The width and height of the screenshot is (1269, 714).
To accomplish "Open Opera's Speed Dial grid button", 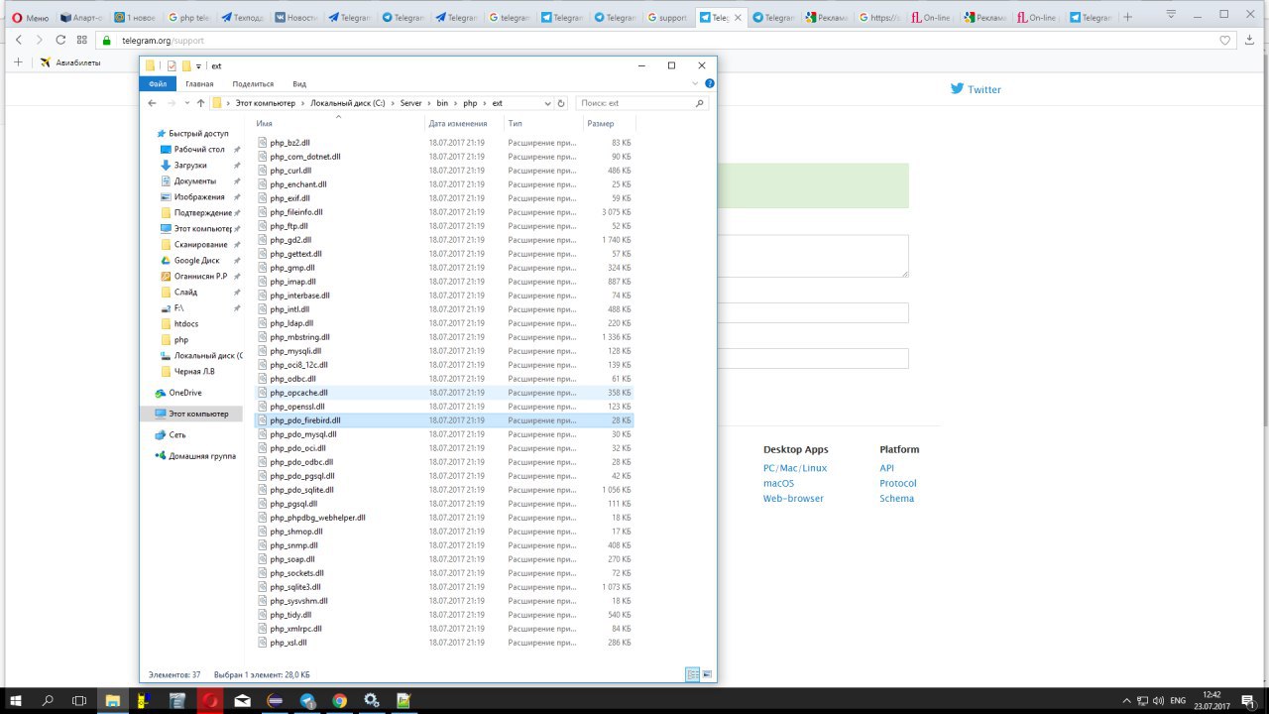I will (82, 40).
